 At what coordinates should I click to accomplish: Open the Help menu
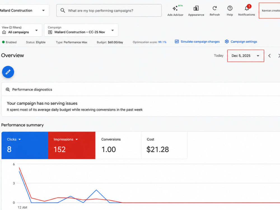coord(230,11)
